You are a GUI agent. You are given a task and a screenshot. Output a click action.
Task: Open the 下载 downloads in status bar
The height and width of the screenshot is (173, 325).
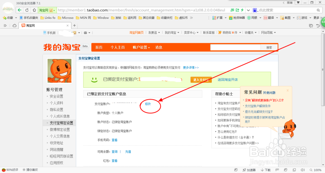tap(266, 170)
